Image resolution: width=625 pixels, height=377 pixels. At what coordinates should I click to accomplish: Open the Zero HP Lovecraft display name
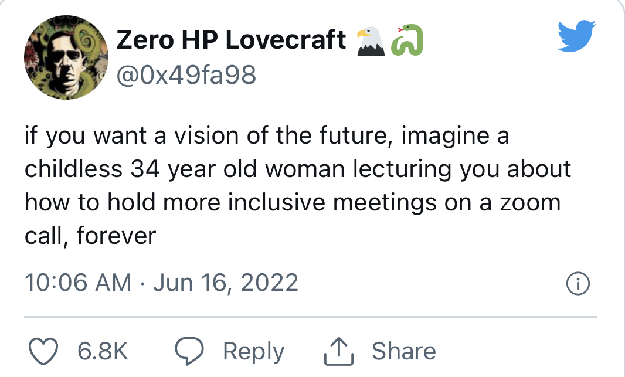231,40
